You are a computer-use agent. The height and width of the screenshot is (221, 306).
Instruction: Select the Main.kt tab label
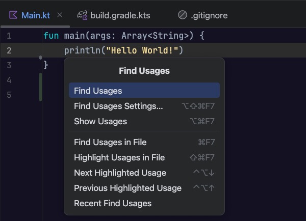[36, 15]
